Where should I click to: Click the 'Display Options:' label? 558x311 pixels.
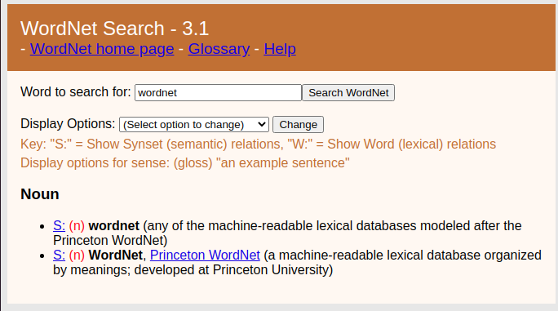68,123
